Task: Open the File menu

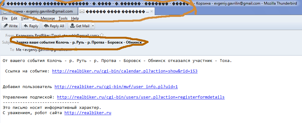Action: [5, 18]
